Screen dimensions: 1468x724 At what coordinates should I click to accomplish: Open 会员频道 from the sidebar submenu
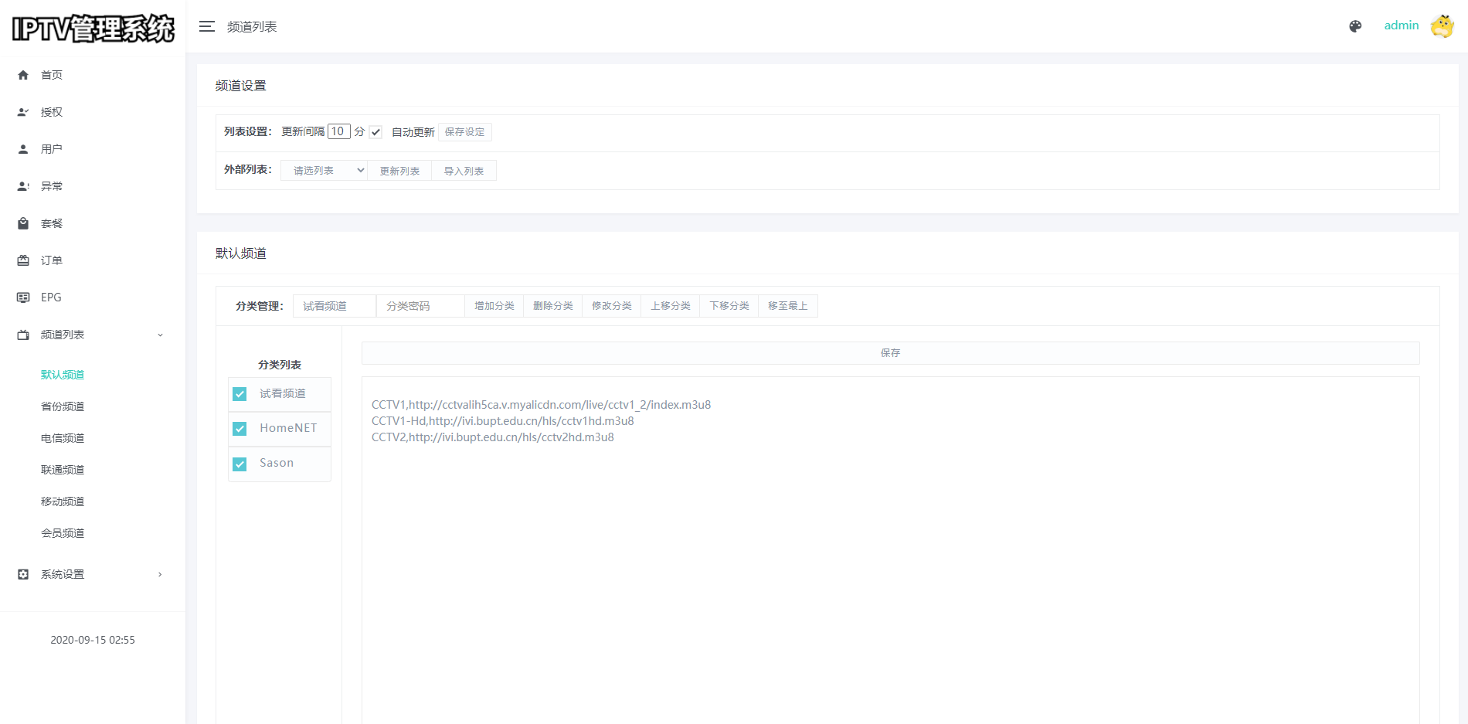(x=63, y=533)
